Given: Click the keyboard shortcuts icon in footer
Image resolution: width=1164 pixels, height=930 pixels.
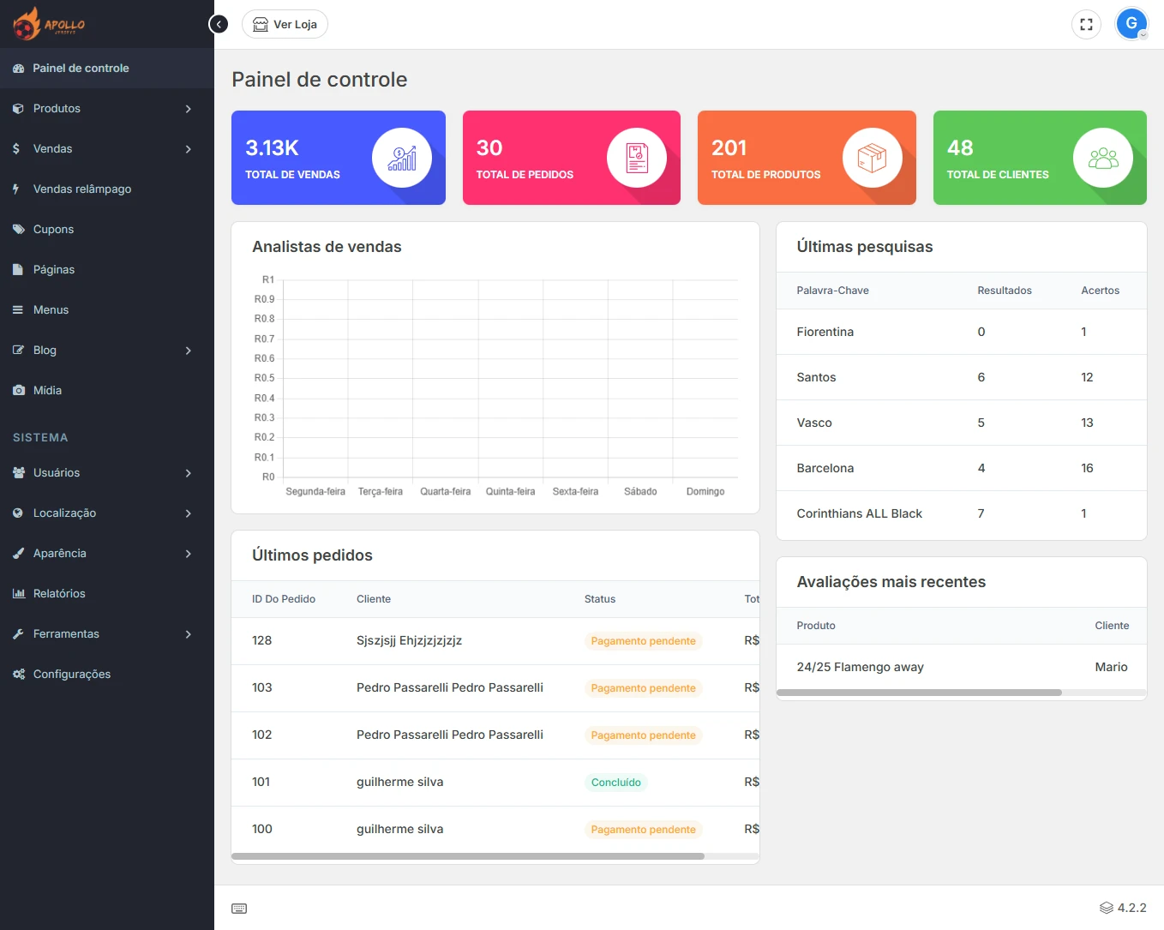Looking at the screenshot, I should pos(239,909).
